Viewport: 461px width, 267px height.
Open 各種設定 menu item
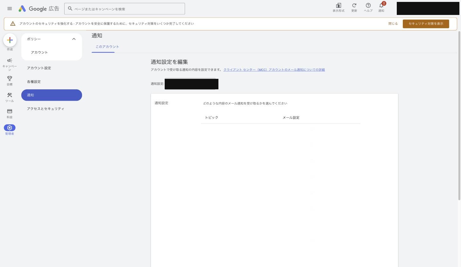point(52,82)
